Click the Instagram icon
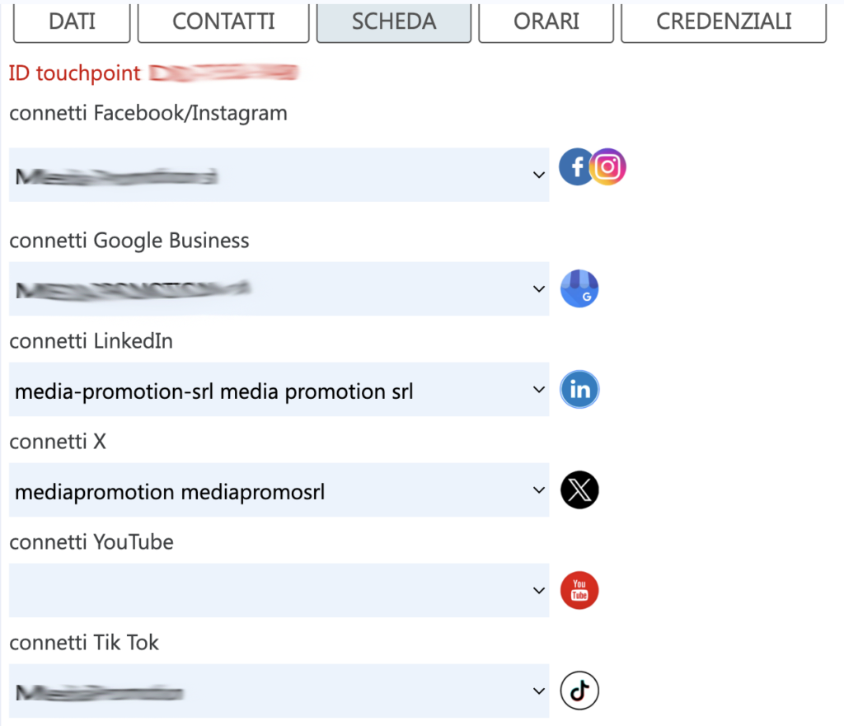 [x=608, y=166]
